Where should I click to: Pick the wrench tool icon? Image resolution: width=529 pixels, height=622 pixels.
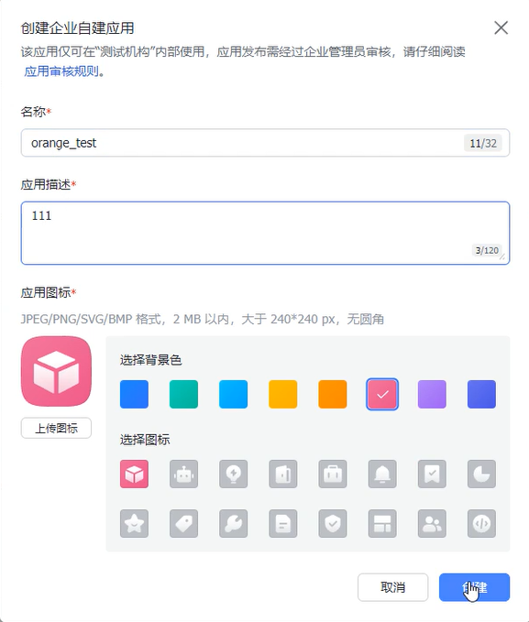coord(233,523)
